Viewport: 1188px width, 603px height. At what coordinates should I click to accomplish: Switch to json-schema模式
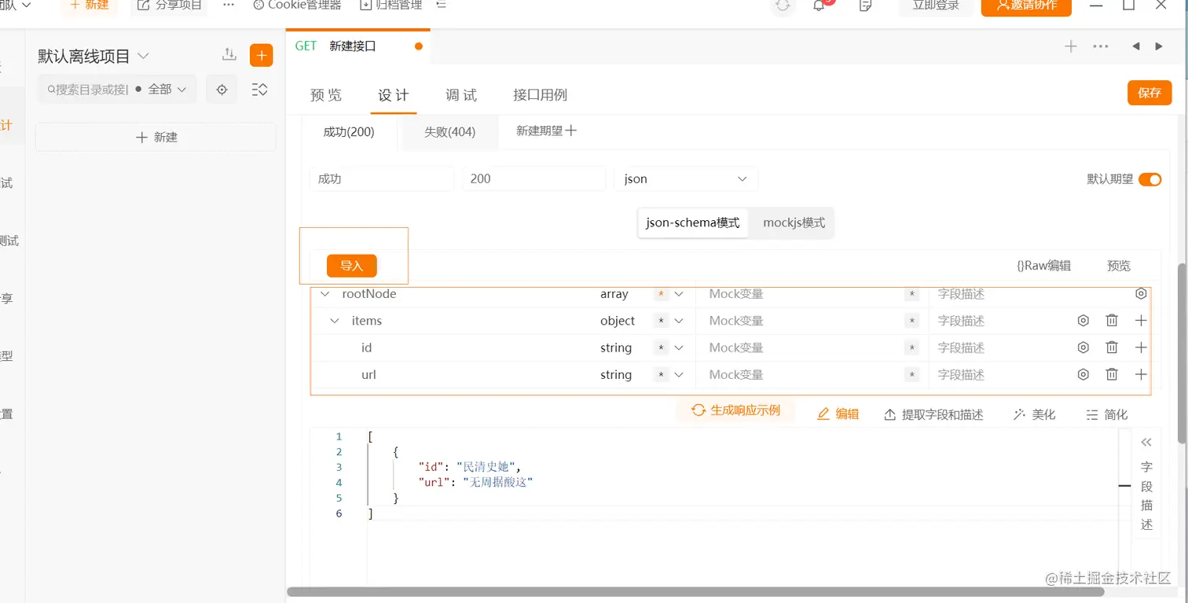pyautogui.click(x=693, y=222)
